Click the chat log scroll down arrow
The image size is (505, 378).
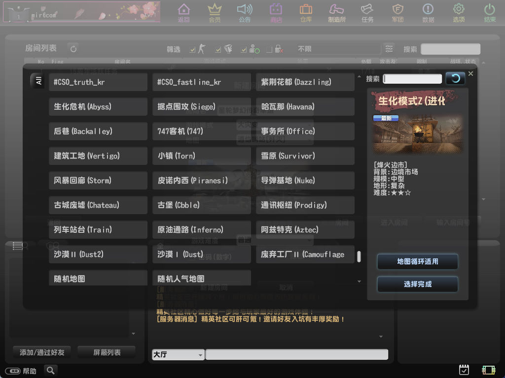coord(381,337)
